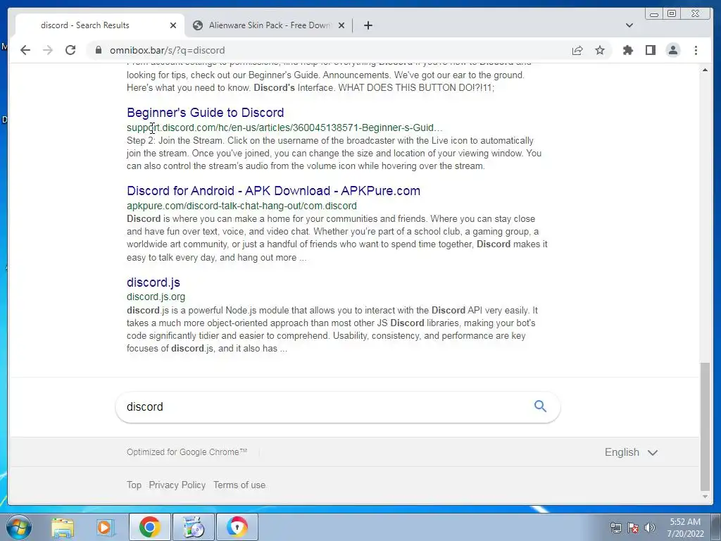Select the Chrome taskbar button
This screenshot has height=541, width=721.
pos(149,527)
